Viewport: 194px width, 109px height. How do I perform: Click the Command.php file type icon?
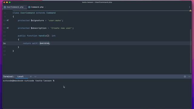29,7
